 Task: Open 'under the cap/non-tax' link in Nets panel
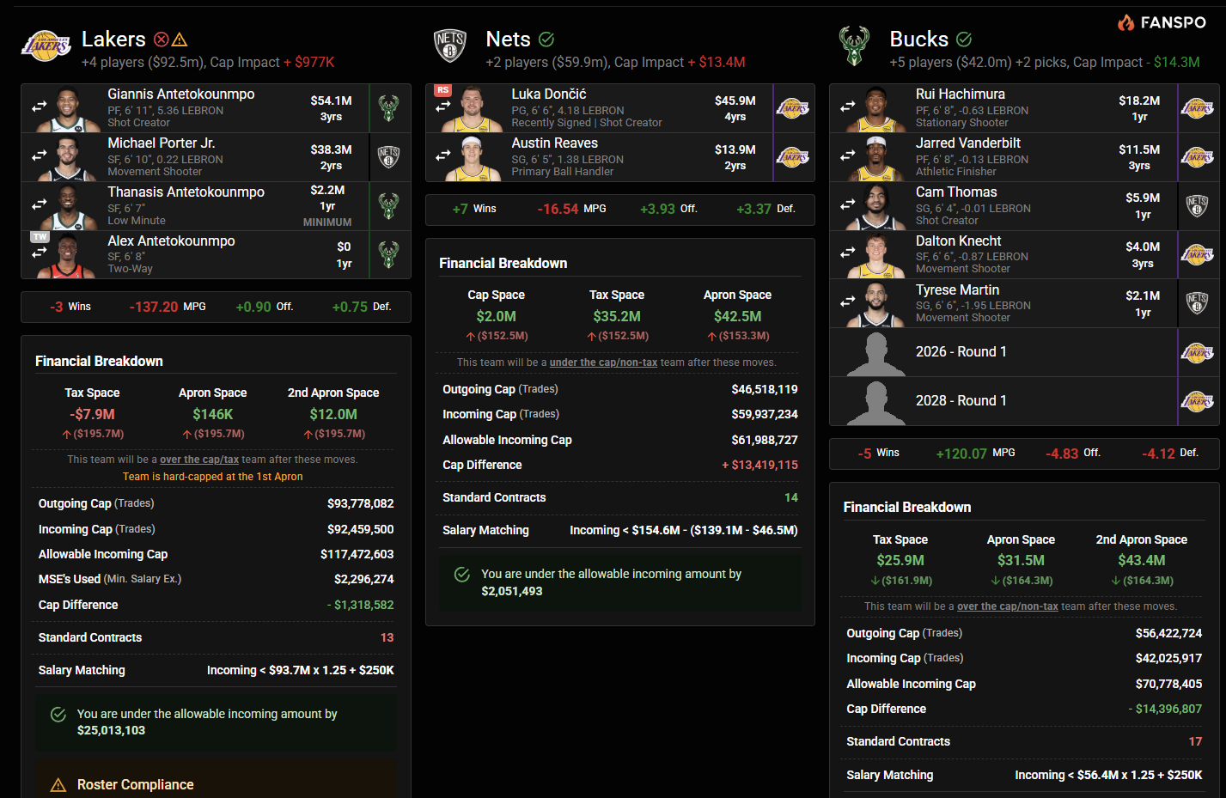click(603, 362)
